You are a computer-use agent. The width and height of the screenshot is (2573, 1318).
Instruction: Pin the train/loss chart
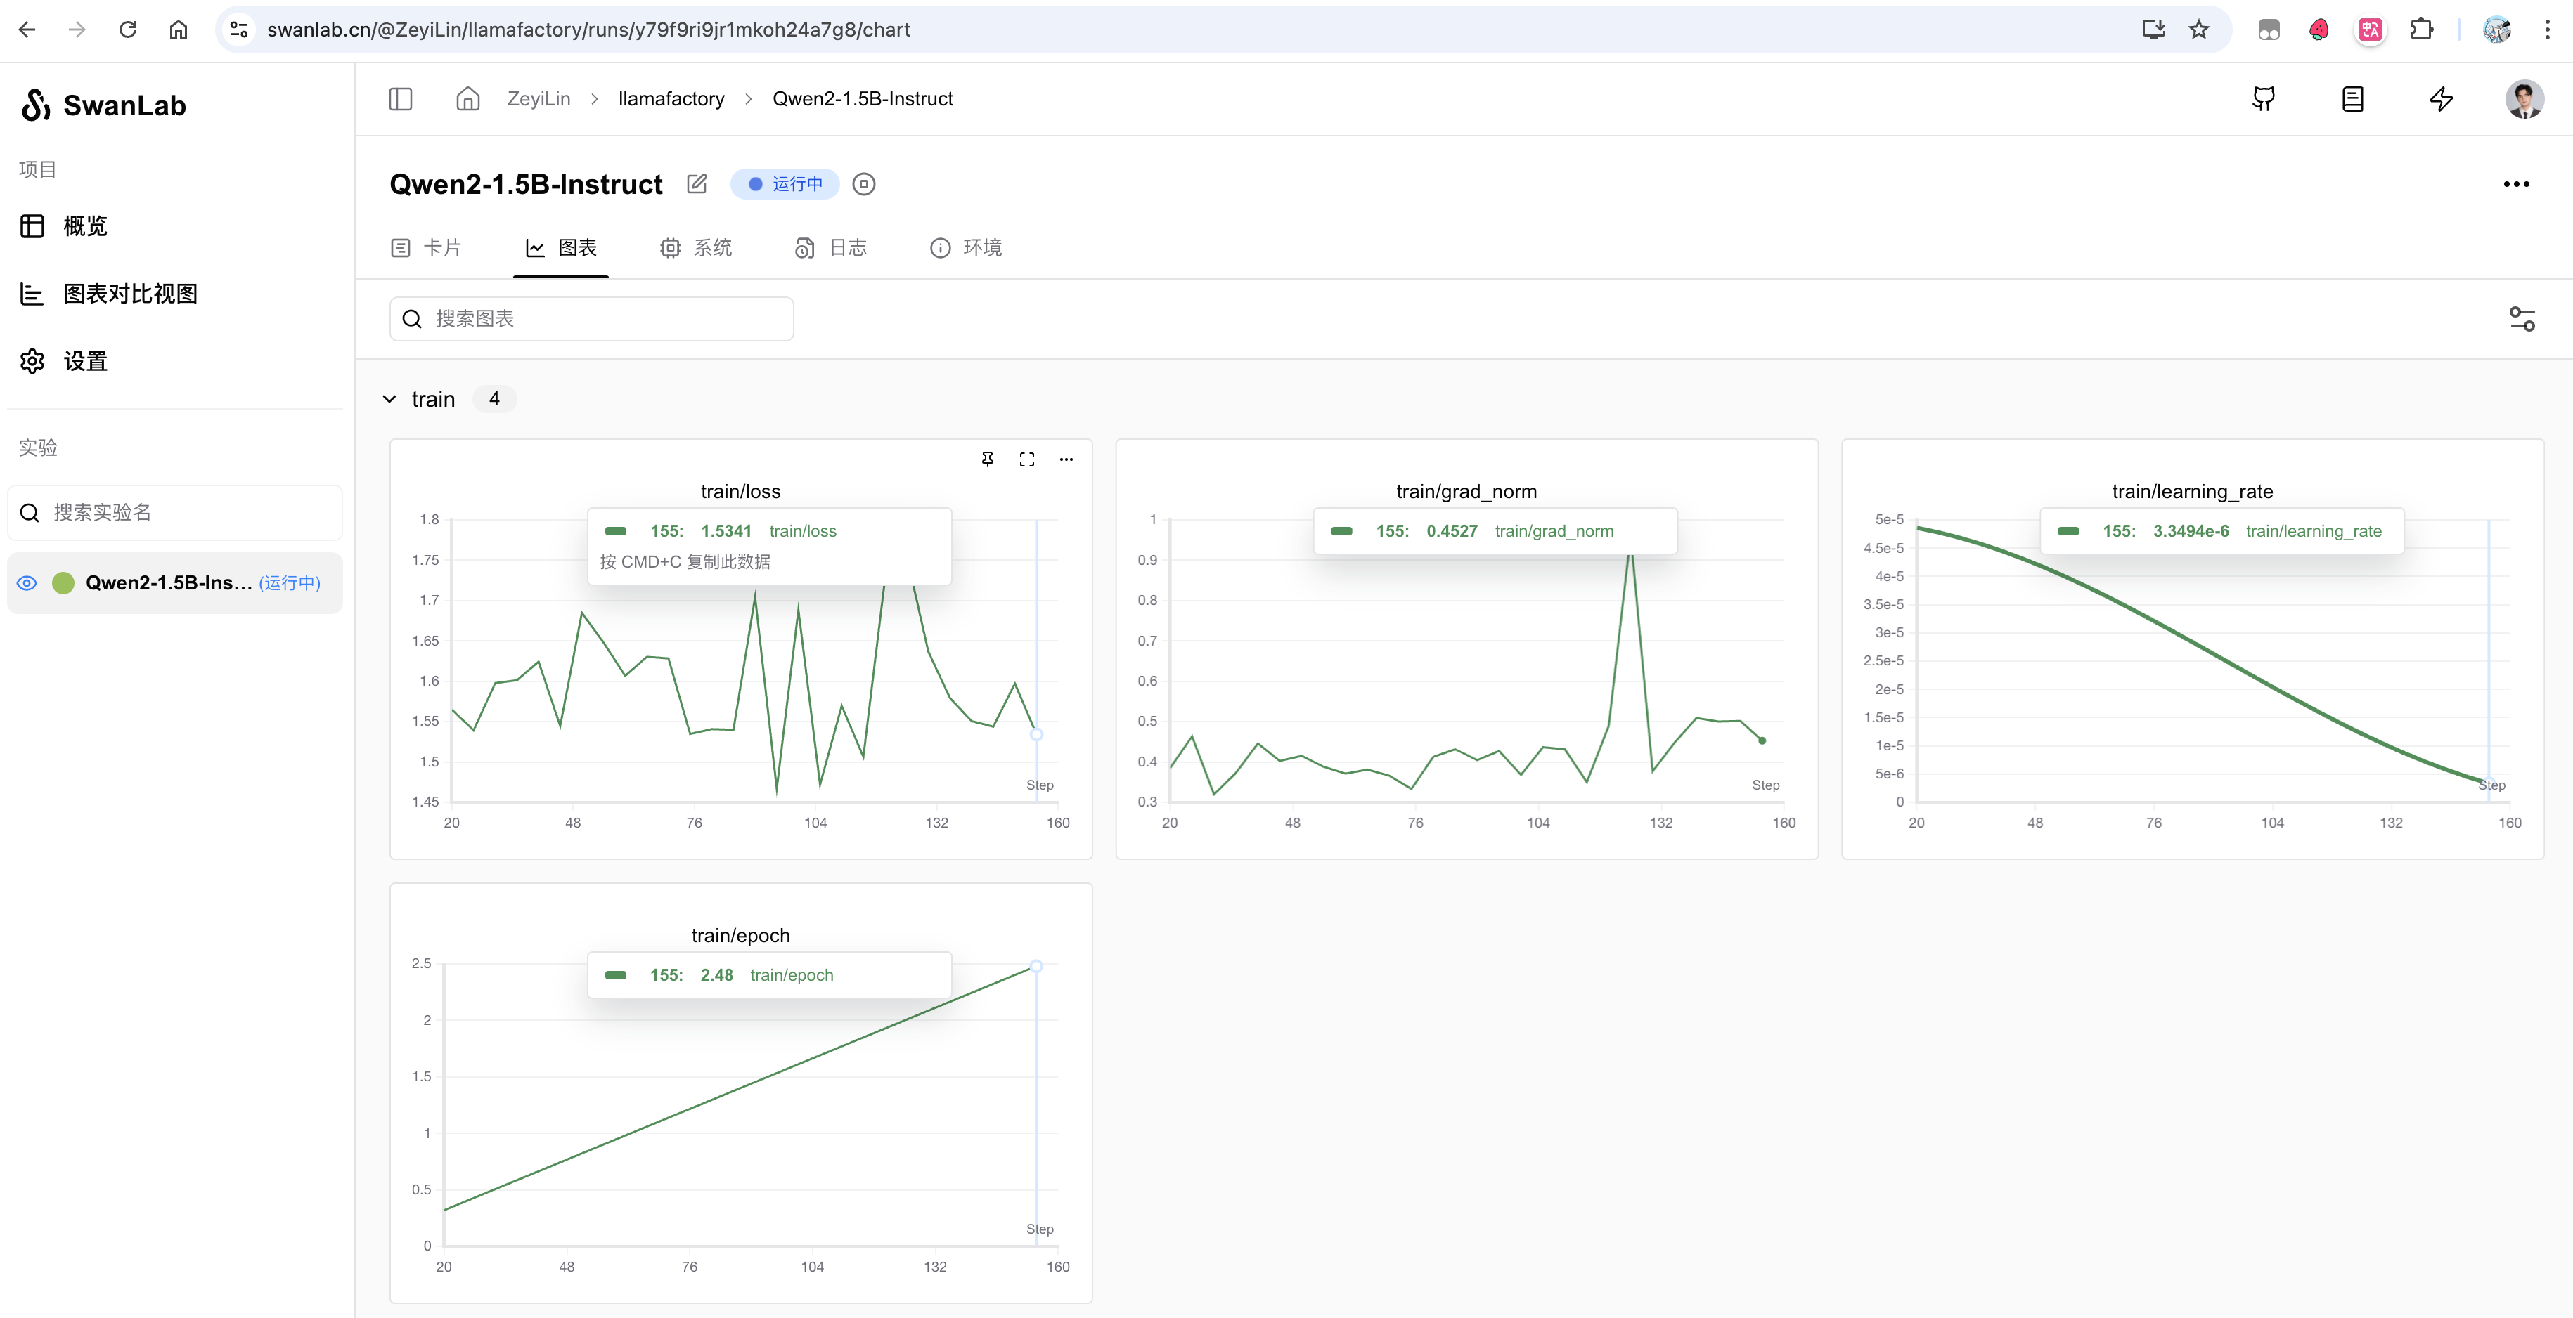[x=987, y=459]
